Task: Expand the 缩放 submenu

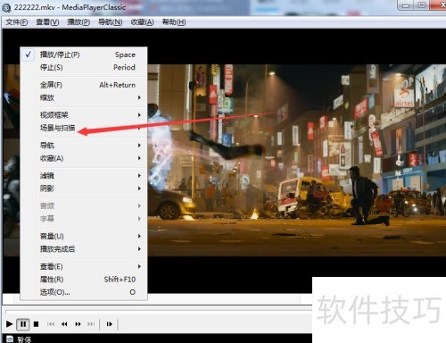Action: [x=84, y=98]
